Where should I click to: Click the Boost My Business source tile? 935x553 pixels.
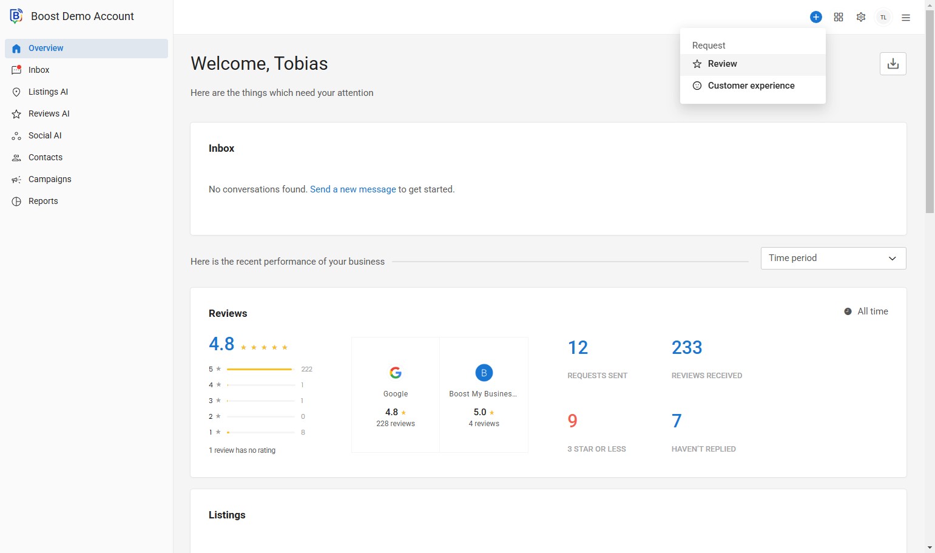point(484,395)
